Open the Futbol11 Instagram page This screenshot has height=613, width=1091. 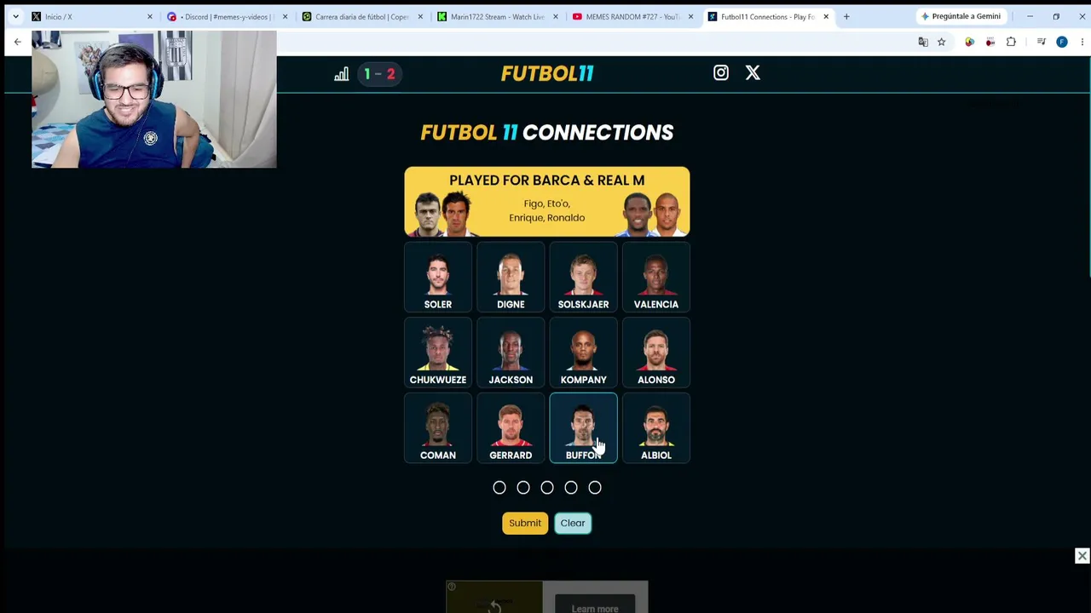coord(721,73)
